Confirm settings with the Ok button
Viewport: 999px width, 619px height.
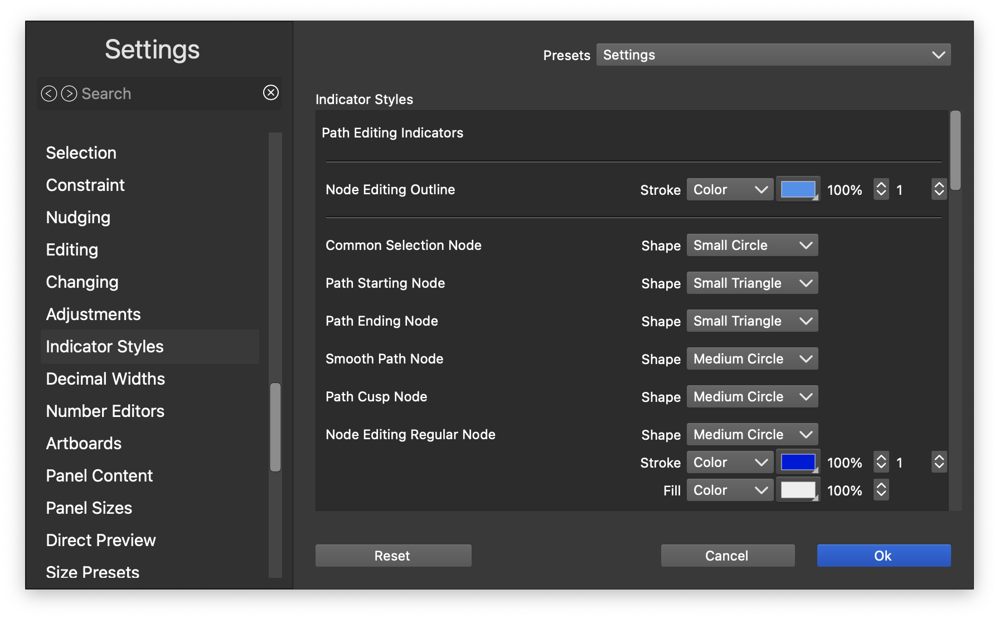click(884, 556)
